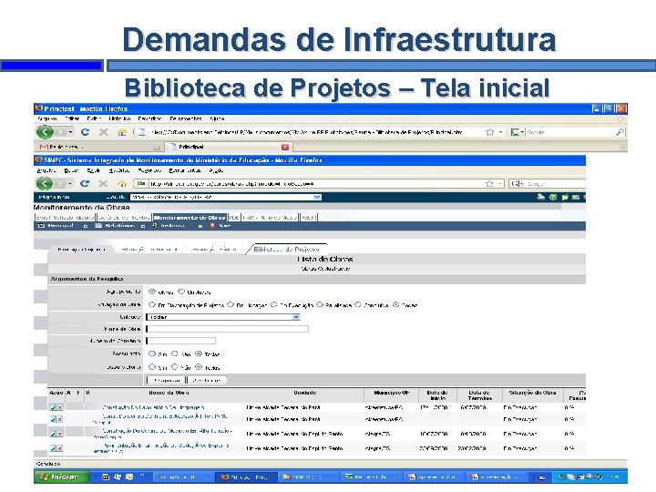
Task: Select the Todas radio in the Situação da Obra row
Action: [x=395, y=304]
